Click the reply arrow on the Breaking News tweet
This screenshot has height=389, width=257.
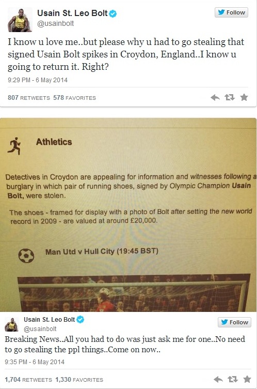pyautogui.click(x=218, y=379)
